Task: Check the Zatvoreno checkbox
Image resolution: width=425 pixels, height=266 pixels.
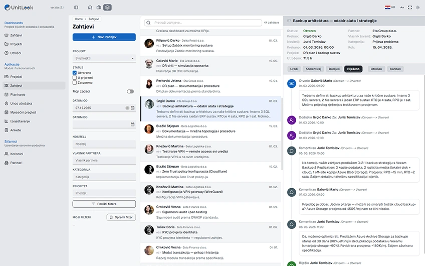Action: pos(75,82)
